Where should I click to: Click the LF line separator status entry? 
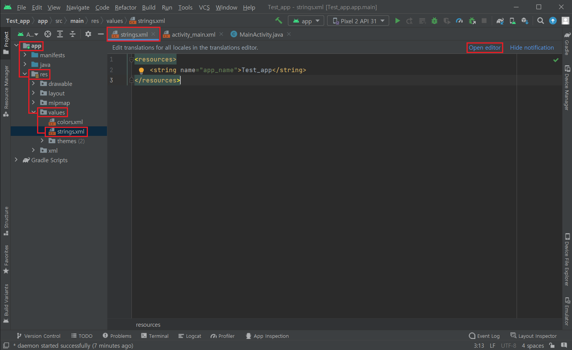(493, 345)
